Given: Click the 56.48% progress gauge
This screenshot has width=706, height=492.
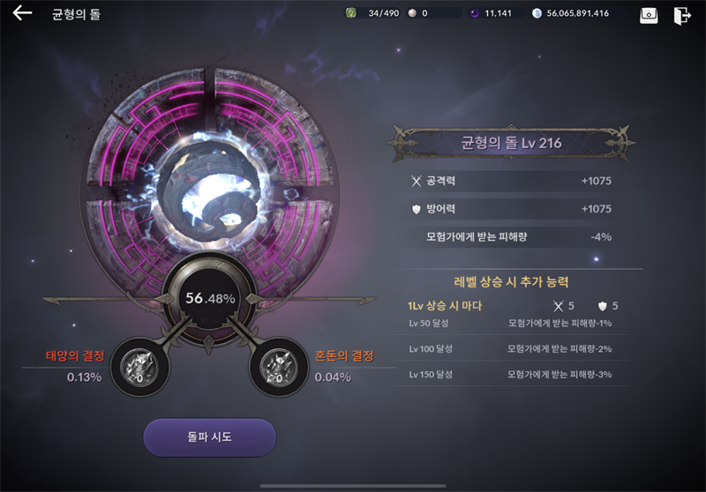Looking at the screenshot, I should (210, 298).
